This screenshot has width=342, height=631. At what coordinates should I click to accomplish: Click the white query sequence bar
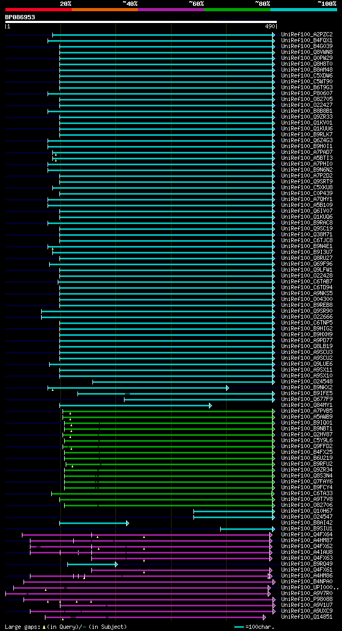pyautogui.click(x=141, y=22)
